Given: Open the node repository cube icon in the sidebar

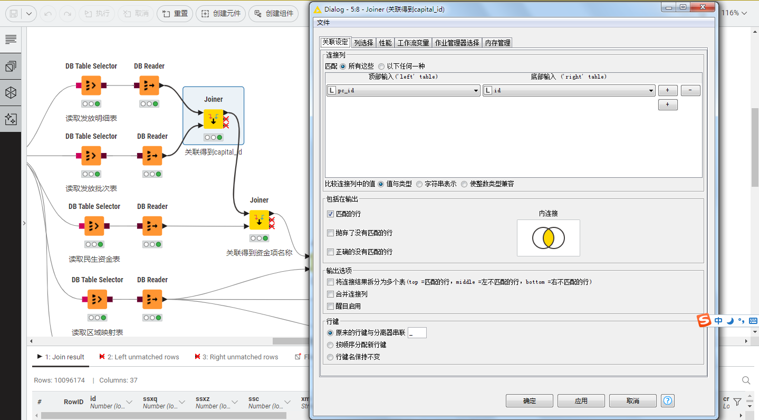Looking at the screenshot, I should coord(11,93).
